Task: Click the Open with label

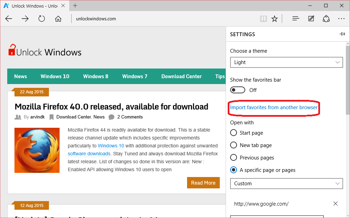Action: (x=242, y=123)
